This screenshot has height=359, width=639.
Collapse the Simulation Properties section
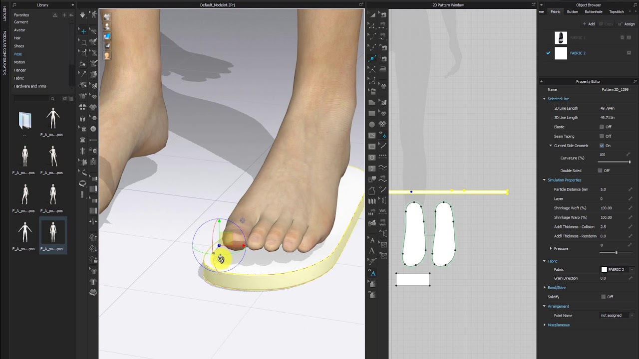(544, 180)
